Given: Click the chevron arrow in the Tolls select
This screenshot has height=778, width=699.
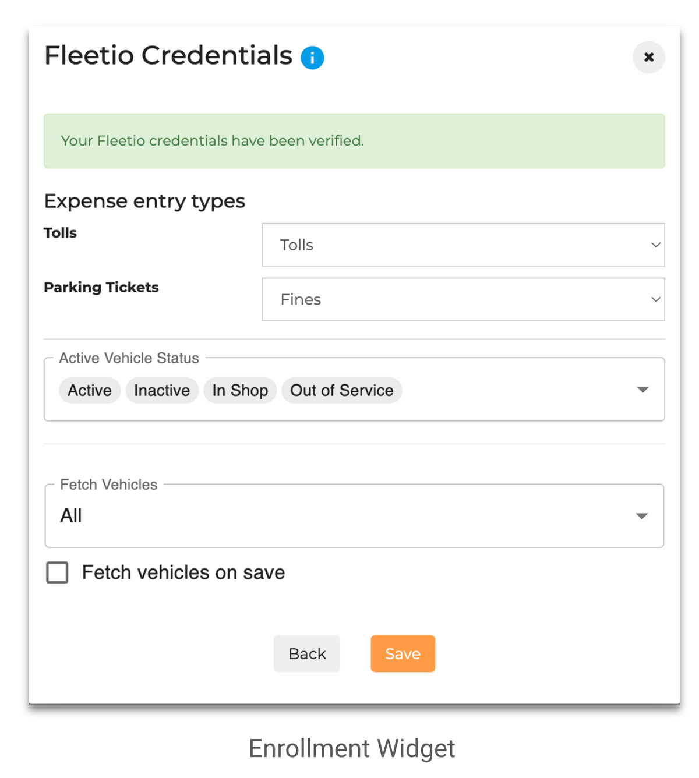Looking at the screenshot, I should [x=655, y=245].
